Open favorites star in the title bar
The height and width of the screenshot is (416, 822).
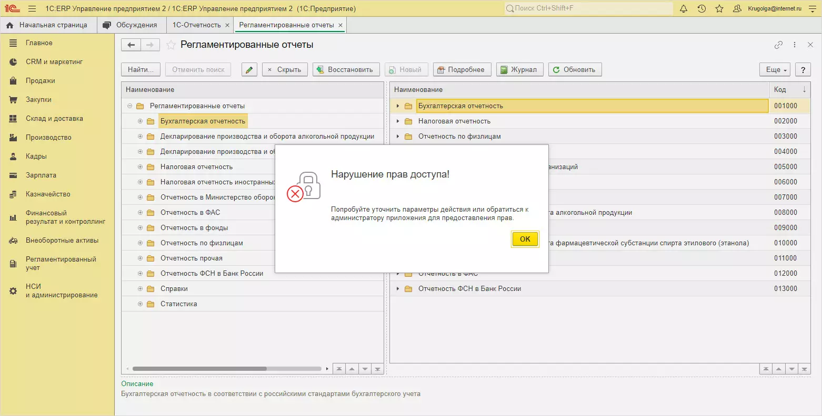[719, 8]
